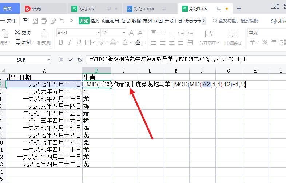The width and height of the screenshot is (286, 183).
Task: Expand more quick access tools chevron
Action: [71, 21]
